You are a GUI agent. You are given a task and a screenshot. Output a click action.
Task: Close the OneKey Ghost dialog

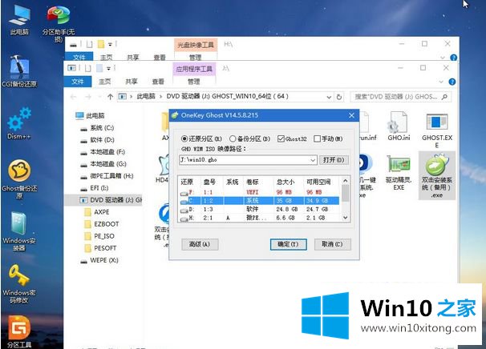click(351, 115)
